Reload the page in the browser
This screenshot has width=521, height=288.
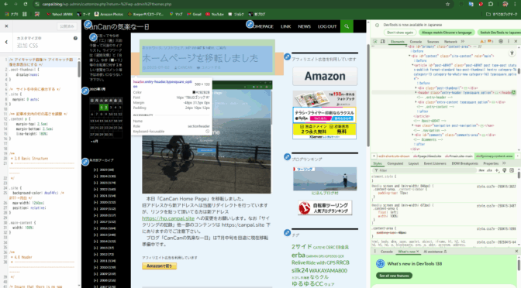tap(26, 4)
